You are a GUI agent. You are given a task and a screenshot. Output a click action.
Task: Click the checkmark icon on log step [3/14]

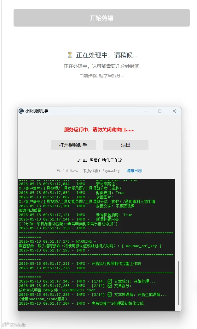110,295
